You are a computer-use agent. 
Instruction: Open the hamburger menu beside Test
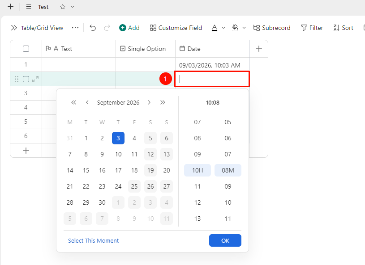click(29, 7)
